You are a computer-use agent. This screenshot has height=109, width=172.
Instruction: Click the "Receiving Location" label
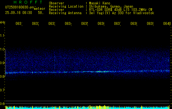click(66, 7)
